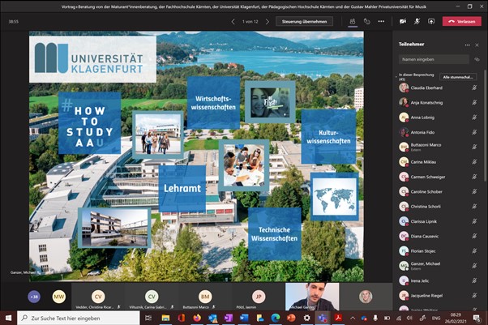
Task: Open Windows Start menu
Action: [8, 318]
